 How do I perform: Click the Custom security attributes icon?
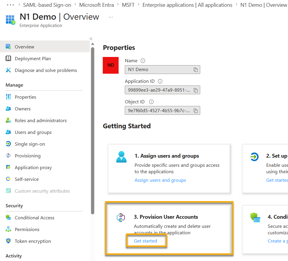click(x=8, y=191)
